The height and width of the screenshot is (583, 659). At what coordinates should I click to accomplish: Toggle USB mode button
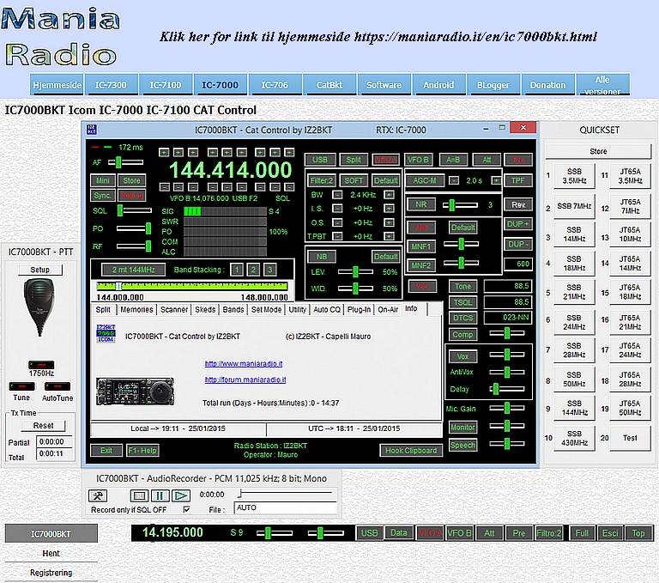(x=320, y=160)
